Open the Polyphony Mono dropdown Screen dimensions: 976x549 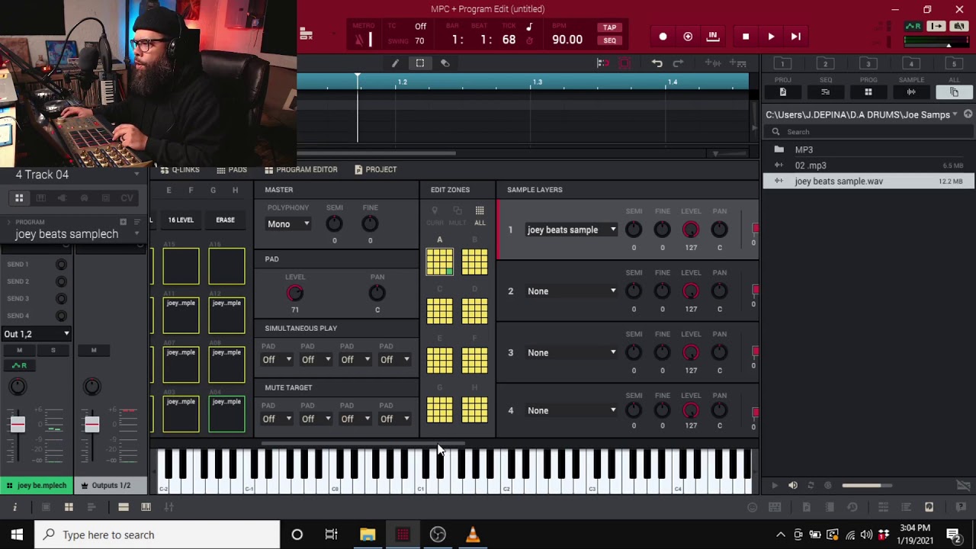(288, 224)
